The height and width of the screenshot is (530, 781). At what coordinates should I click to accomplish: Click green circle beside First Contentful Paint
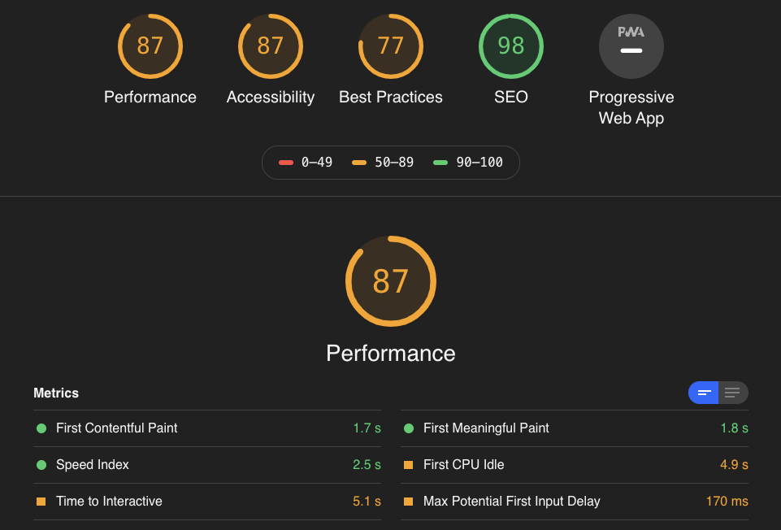click(41, 428)
